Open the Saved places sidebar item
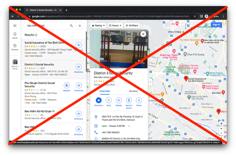Image resolution: width=236 pixels, height=156 pixels. click(x=15, y=36)
